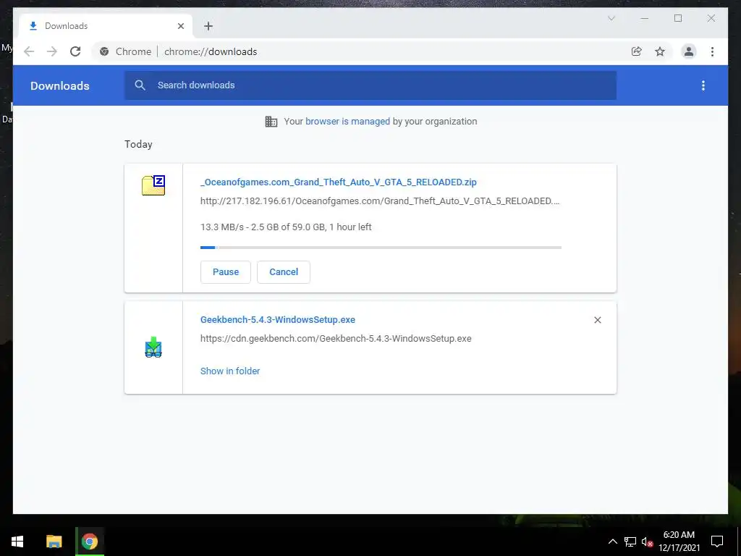Open Windows Start menu
Image resolution: width=741 pixels, height=556 pixels.
click(17, 542)
